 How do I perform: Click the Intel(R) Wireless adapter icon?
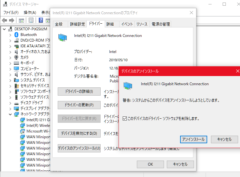pos(22,126)
